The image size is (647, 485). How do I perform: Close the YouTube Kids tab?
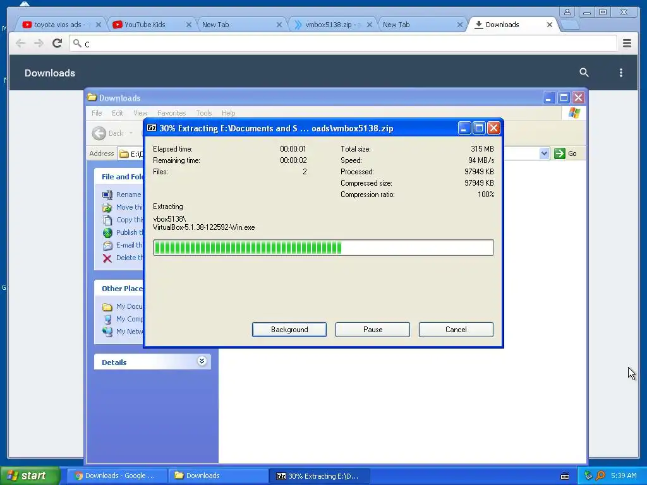(188, 25)
